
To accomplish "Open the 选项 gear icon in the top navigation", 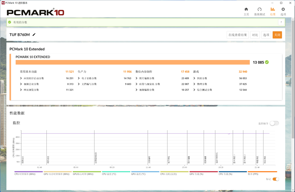I will (283, 9).
